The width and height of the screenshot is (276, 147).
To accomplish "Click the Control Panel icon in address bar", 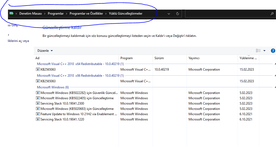I will (x=11, y=14).
